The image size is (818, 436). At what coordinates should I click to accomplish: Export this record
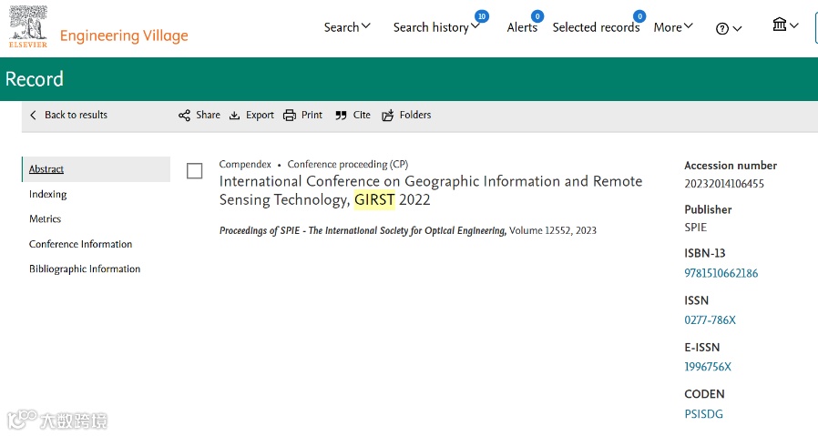pos(260,116)
